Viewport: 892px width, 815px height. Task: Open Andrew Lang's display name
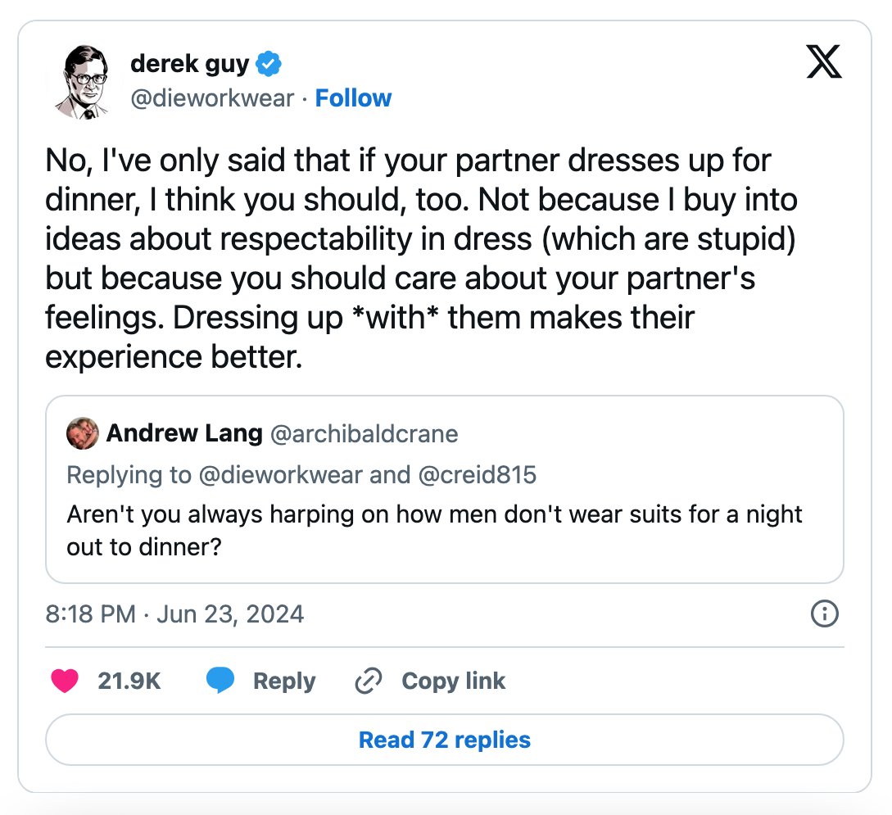184,432
